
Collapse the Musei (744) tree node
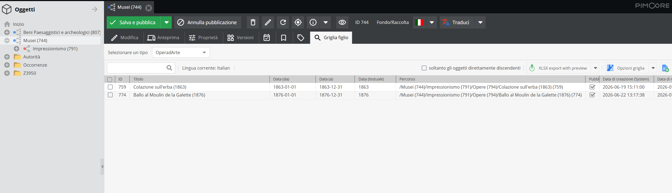point(7,41)
